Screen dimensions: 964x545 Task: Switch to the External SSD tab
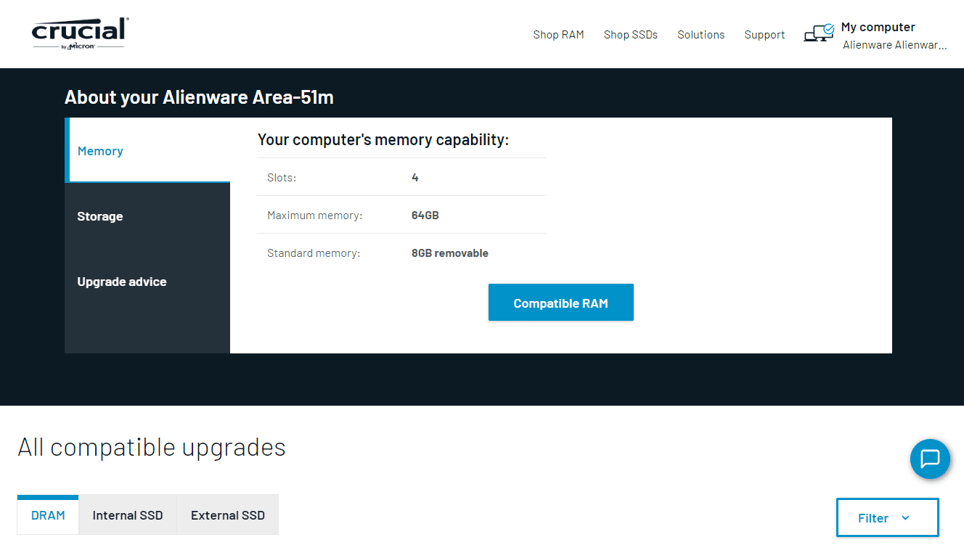click(x=227, y=515)
